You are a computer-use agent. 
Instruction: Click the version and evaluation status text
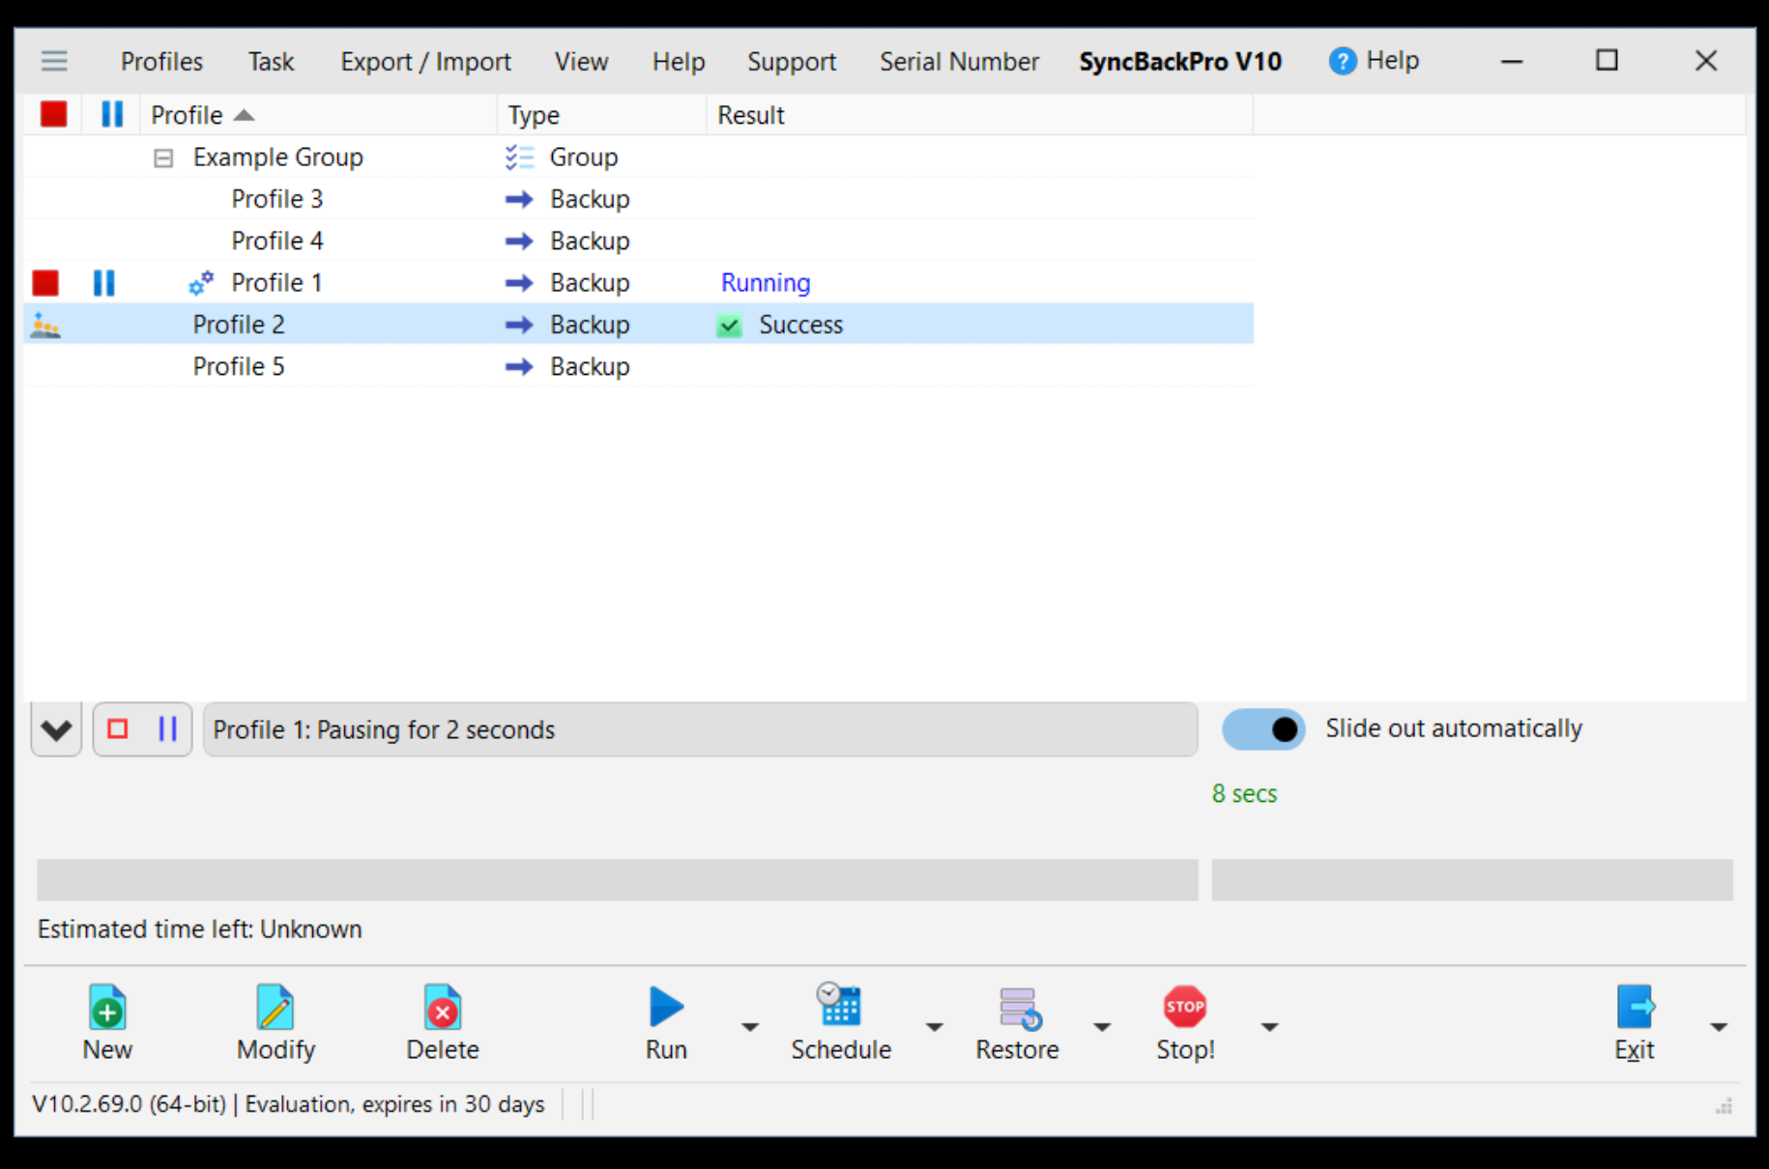coord(288,1104)
